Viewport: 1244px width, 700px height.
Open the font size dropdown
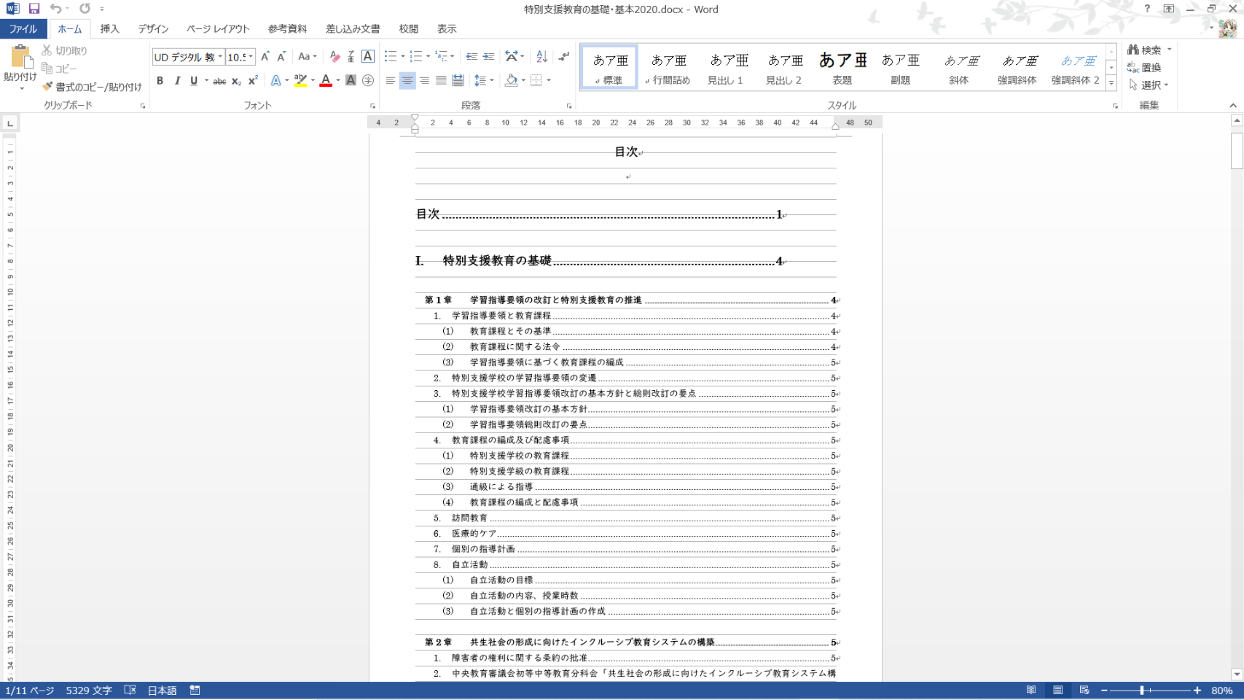(x=251, y=57)
